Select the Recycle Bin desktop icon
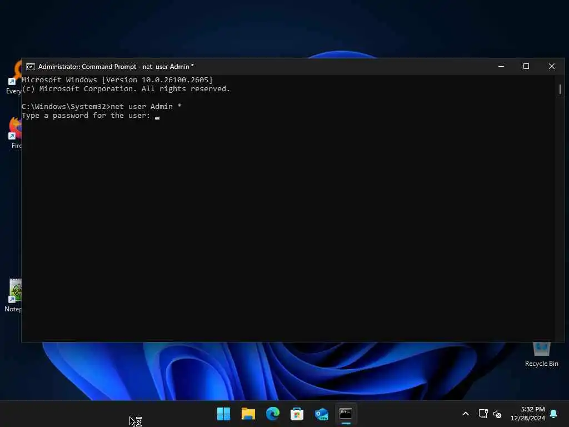The width and height of the screenshot is (569, 427). point(541,354)
